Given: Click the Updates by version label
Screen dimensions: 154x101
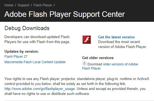Looking at the screenshot, I should pos(22,51).
